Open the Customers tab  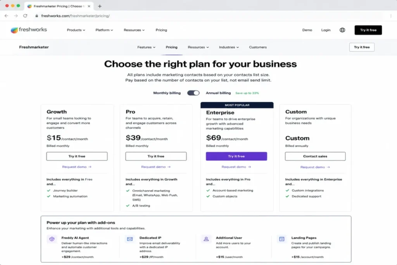(x=258, y=47)
